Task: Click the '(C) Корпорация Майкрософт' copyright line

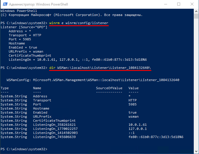Action: coord(72,15)
